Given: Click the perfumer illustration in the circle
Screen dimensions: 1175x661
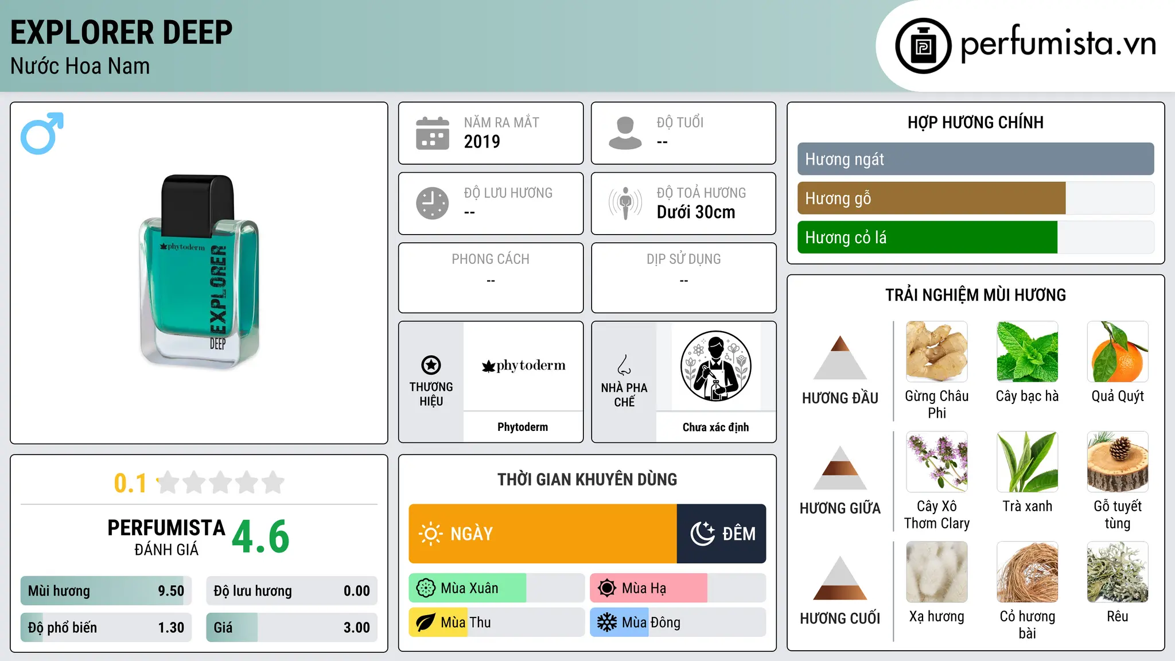Looking at the screenshot, I should click(715, 366).
